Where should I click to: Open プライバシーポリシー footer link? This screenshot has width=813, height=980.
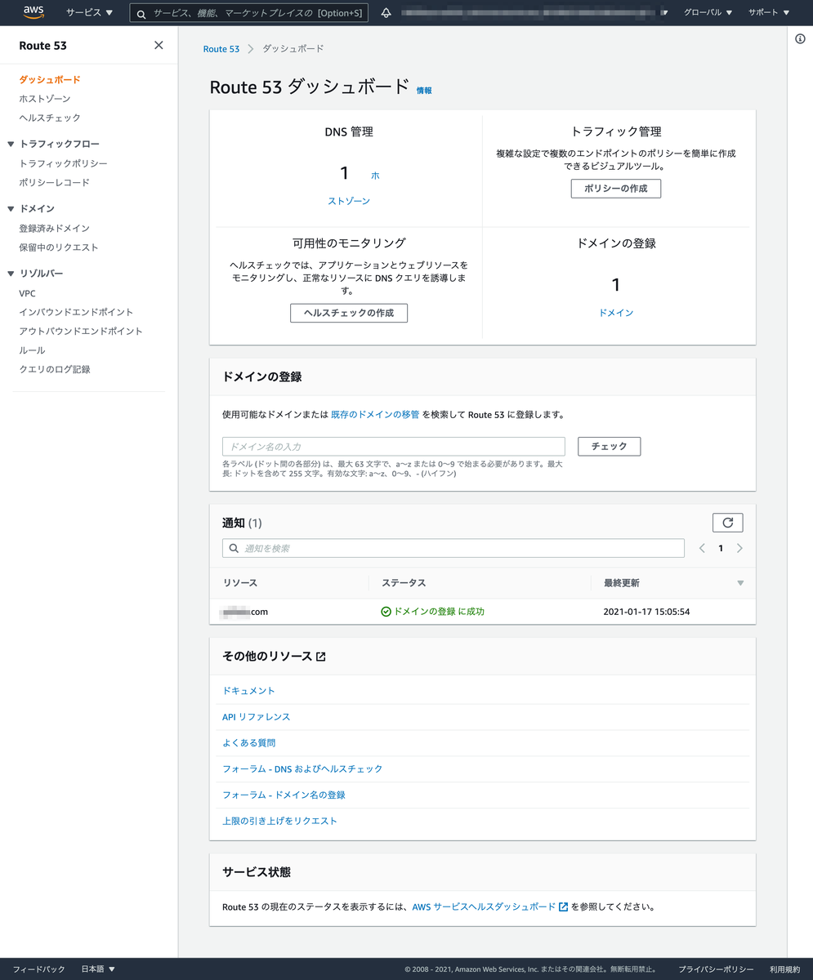point(716,969)
